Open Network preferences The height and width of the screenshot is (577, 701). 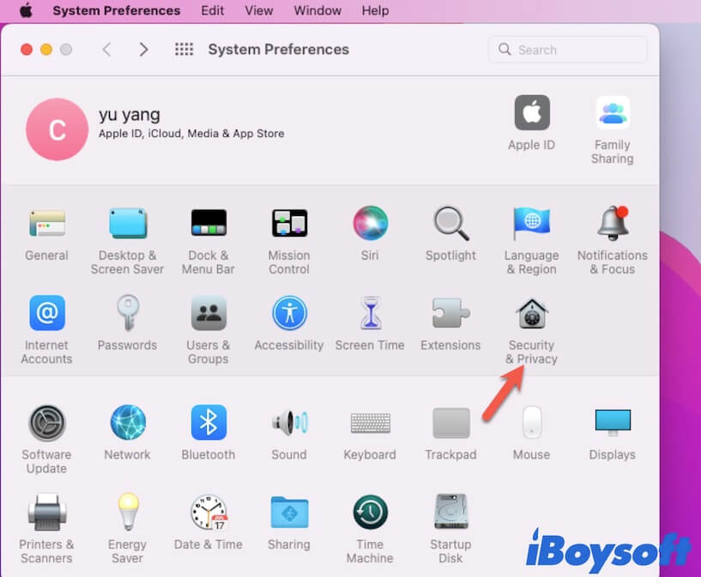coord(127,424)
